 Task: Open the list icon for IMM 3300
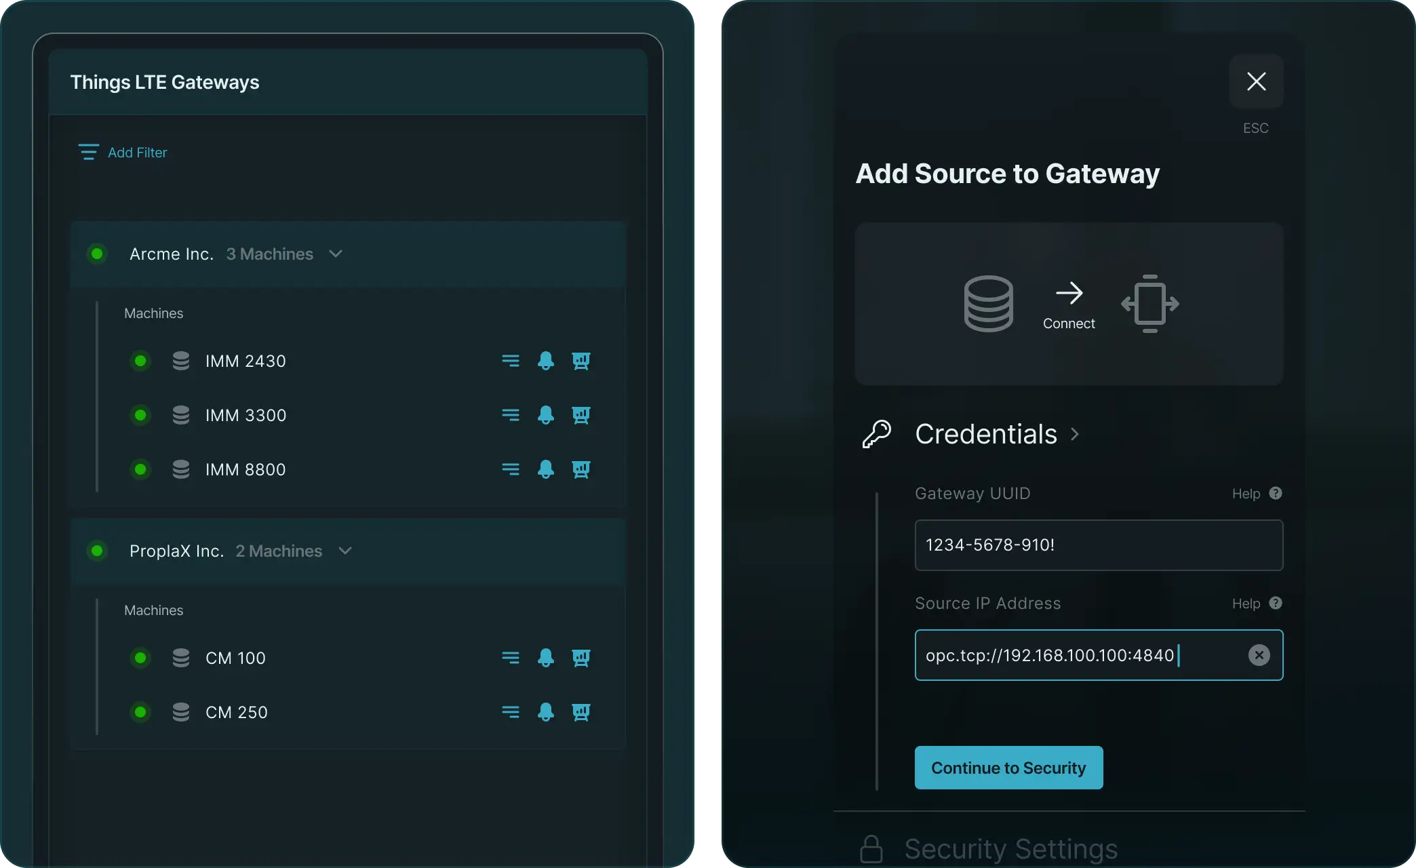[510, 415]
